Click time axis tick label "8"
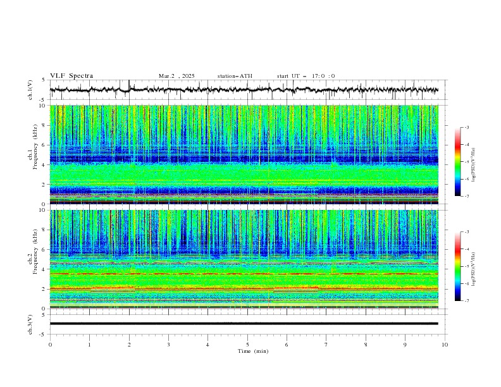The image size is (501, 387). coord(366,345)
